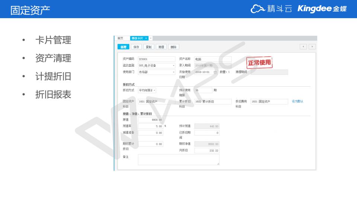Screen dimensions: 357x200
Task: Click the 月折旧 input field
Action: [207, 151]
